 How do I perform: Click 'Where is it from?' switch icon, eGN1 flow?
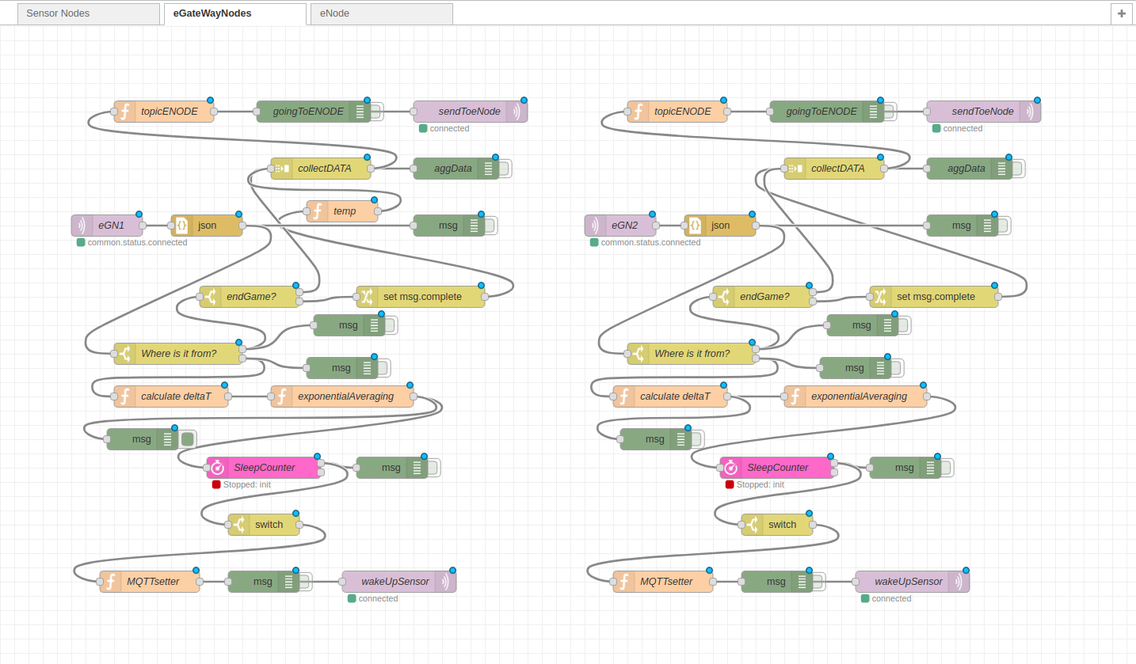click(124, 354)
